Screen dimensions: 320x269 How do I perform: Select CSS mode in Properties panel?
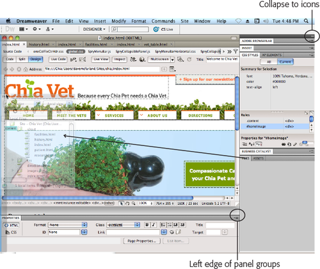[x=11, y=232]
